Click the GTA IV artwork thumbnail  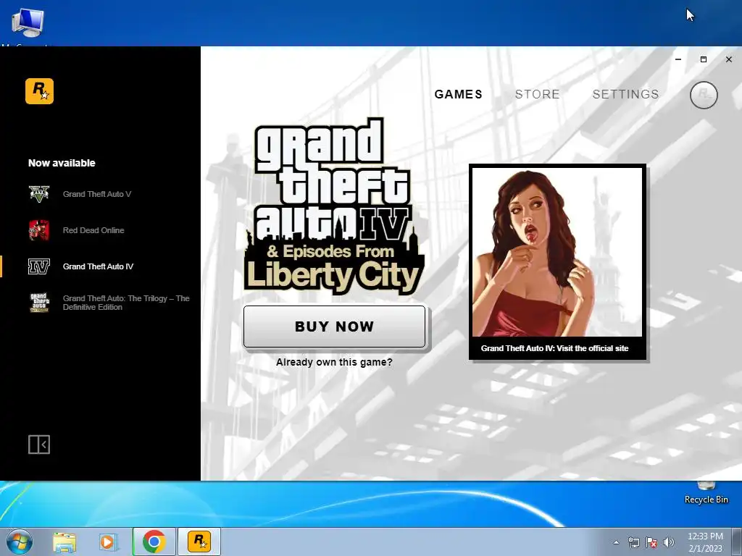[557, 252]
